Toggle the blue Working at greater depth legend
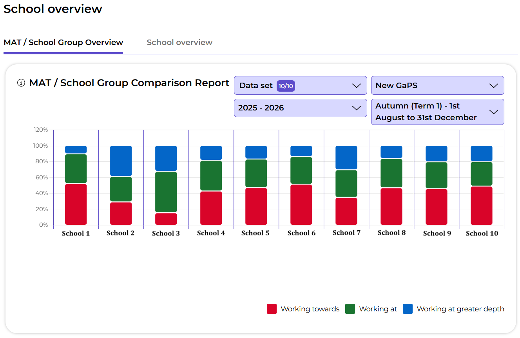Image resolution: width=520 pixels, height=338 pixels. pyautogui.click(x=408, y=309)
